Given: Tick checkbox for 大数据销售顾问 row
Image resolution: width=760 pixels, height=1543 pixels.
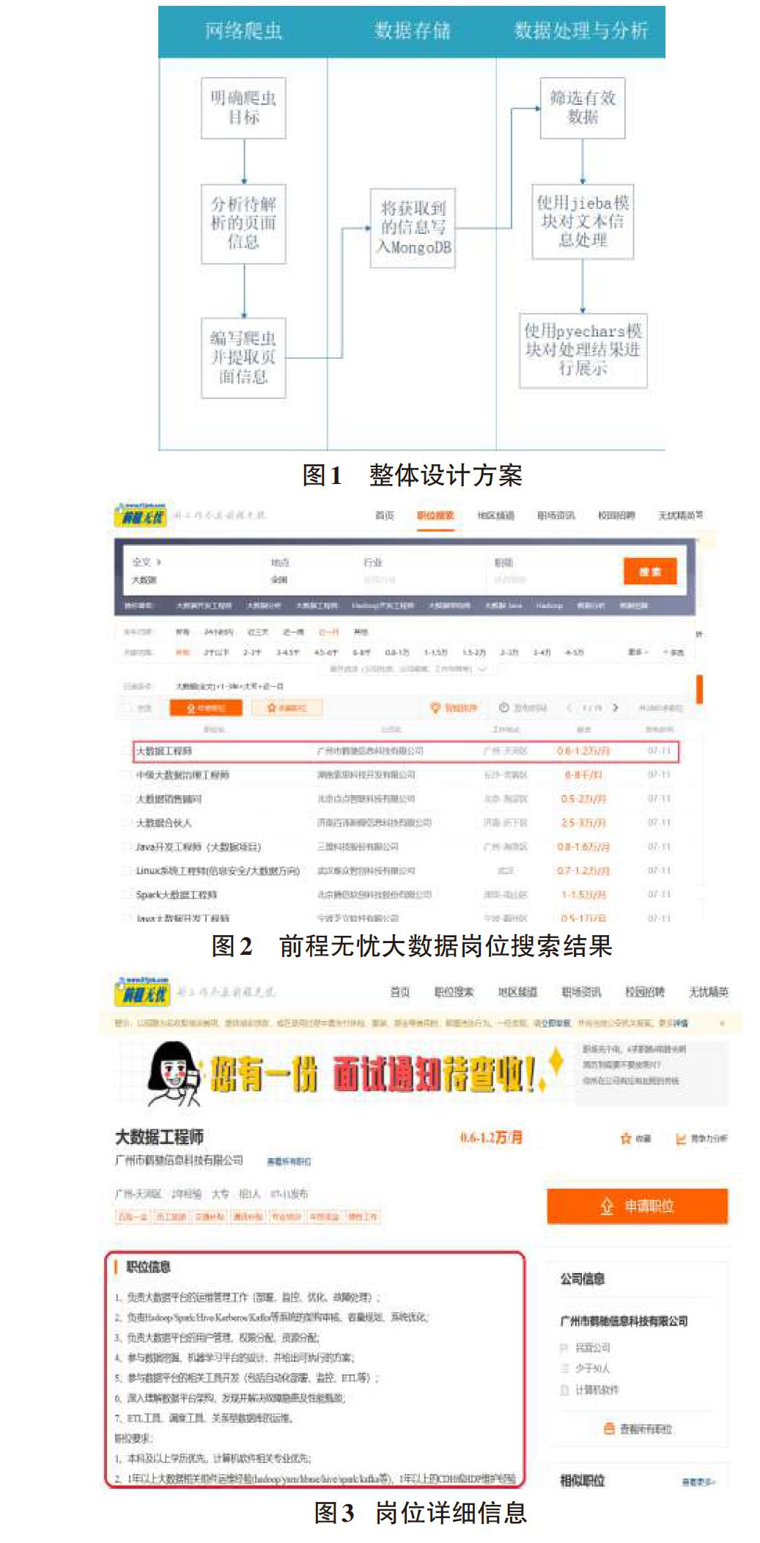Looking at the screenshot, I should (126, 799).
